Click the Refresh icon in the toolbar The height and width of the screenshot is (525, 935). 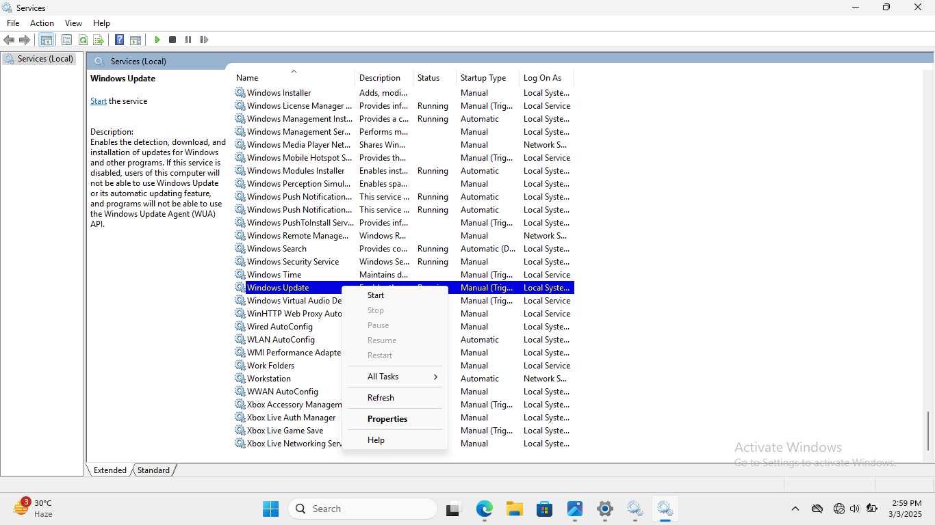[x=83, y=39]
